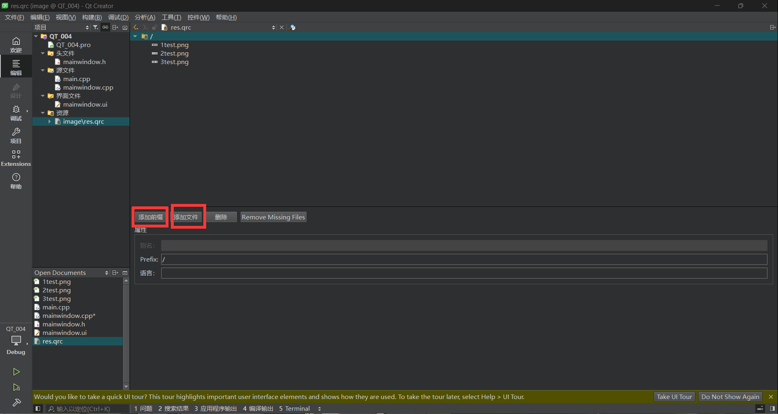This screenshot has width=778, height=414.
Task: Start debugging with run-debug icon
Action: [16, 387]
